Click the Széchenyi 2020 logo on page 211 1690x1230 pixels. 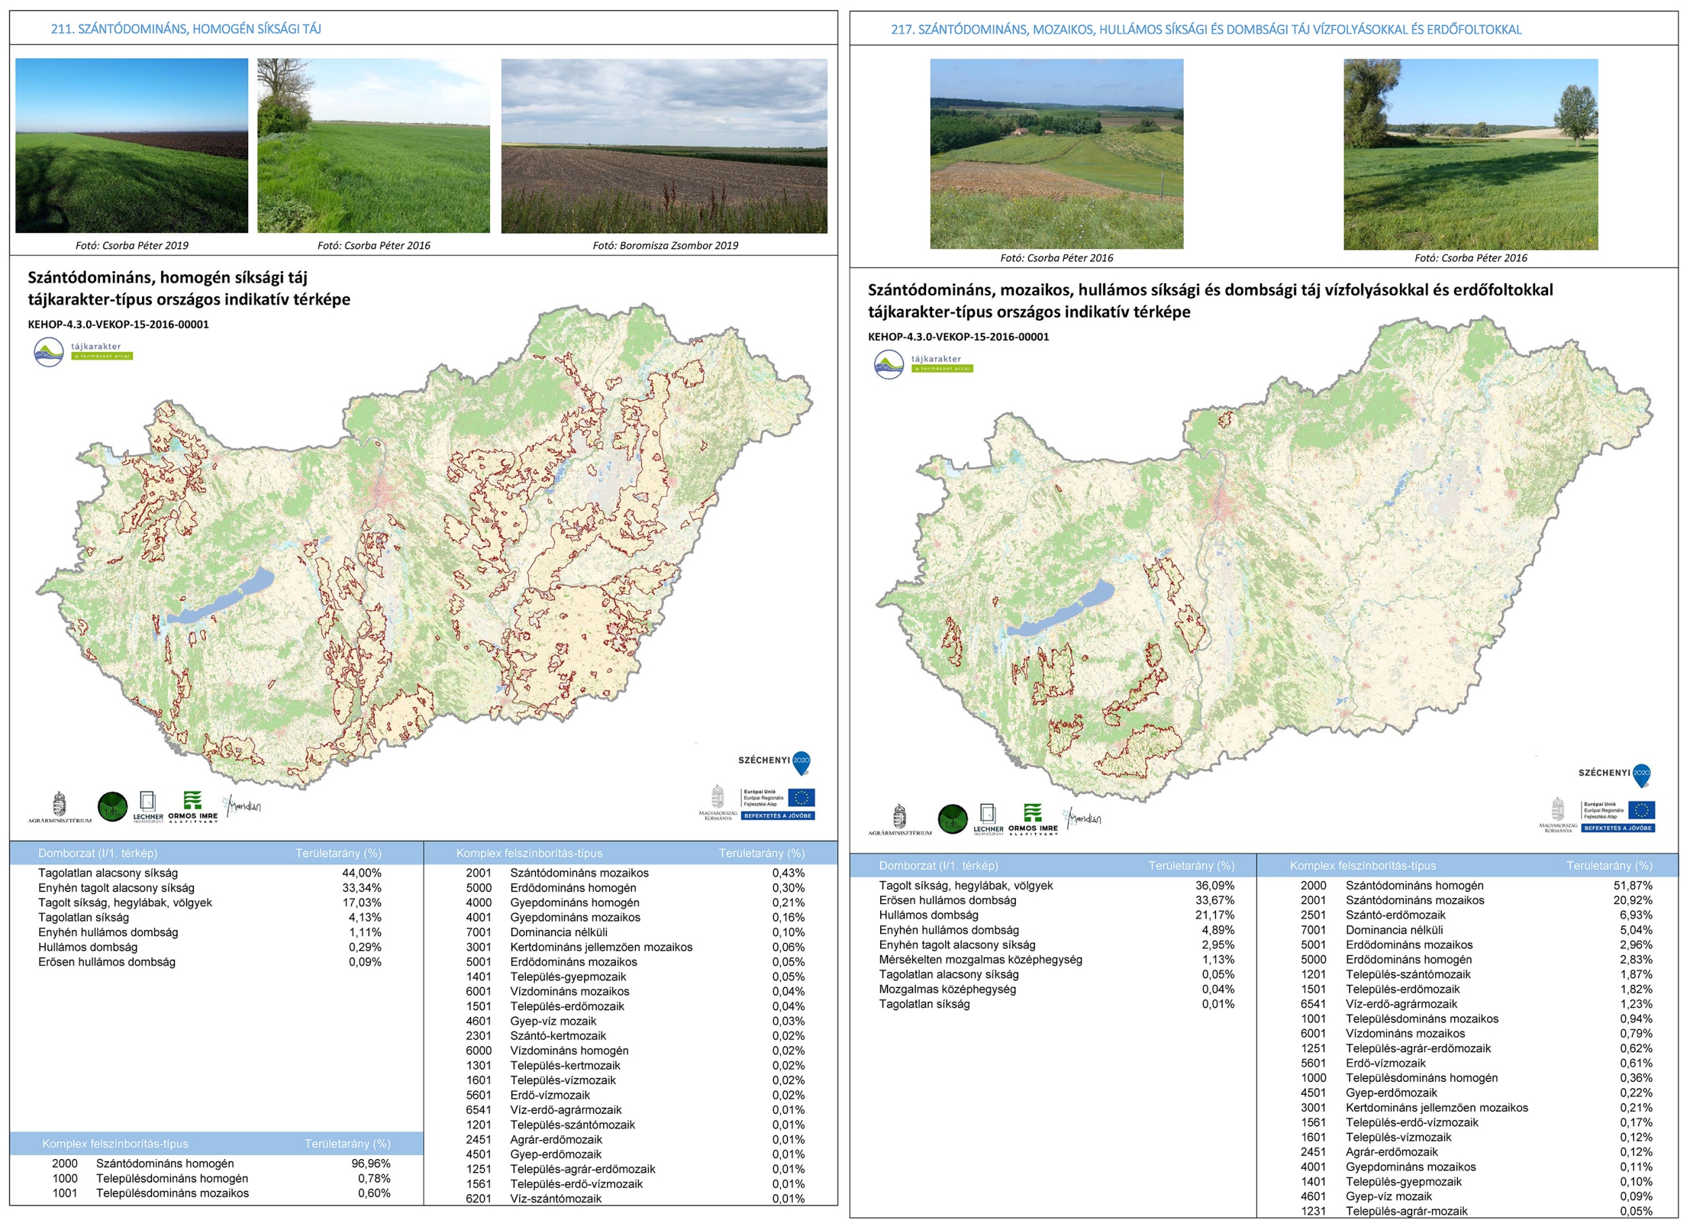(x=774, y=763)
